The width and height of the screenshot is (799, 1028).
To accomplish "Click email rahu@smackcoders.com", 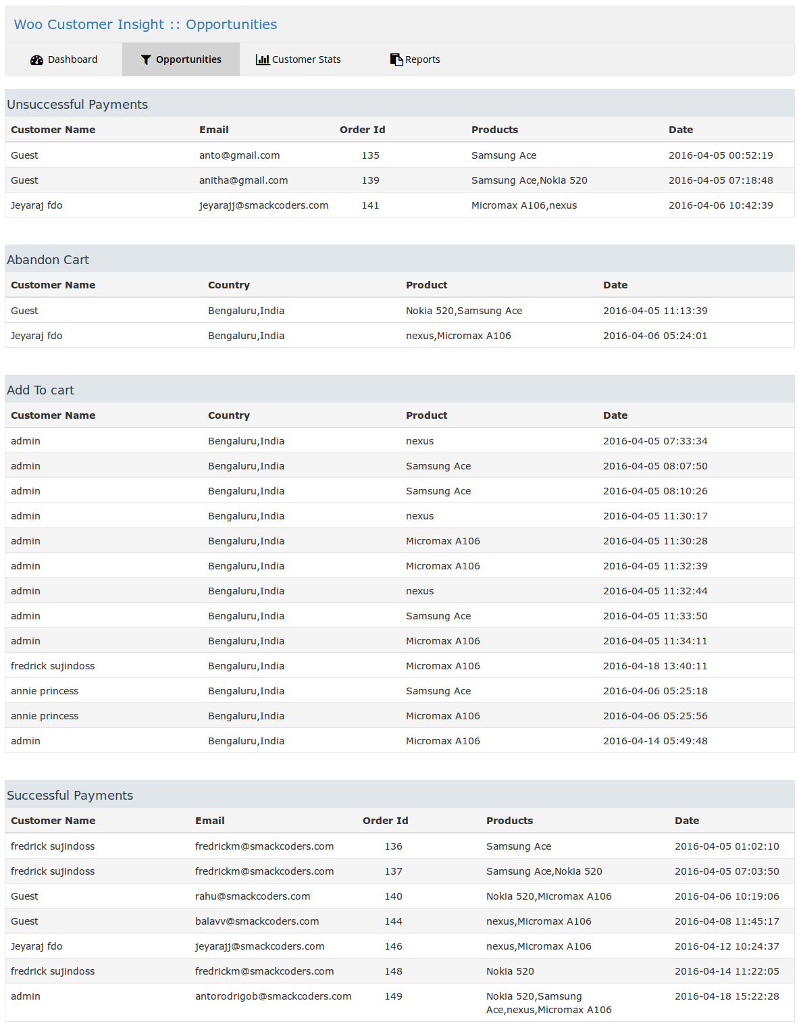I will point(253,896).
